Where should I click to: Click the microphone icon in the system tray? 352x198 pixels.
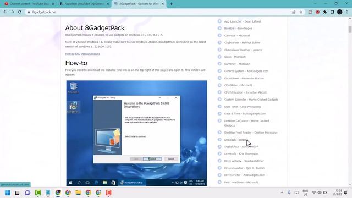point(289,193)
